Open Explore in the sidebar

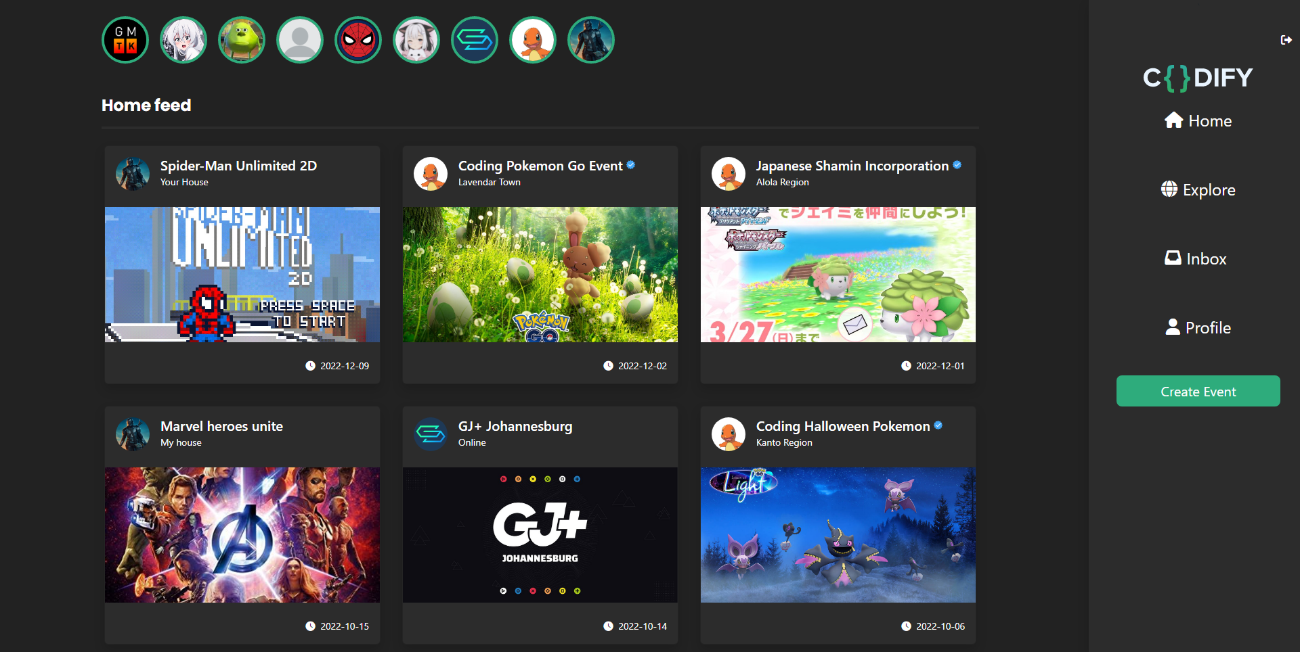[x=1198, y=189]
